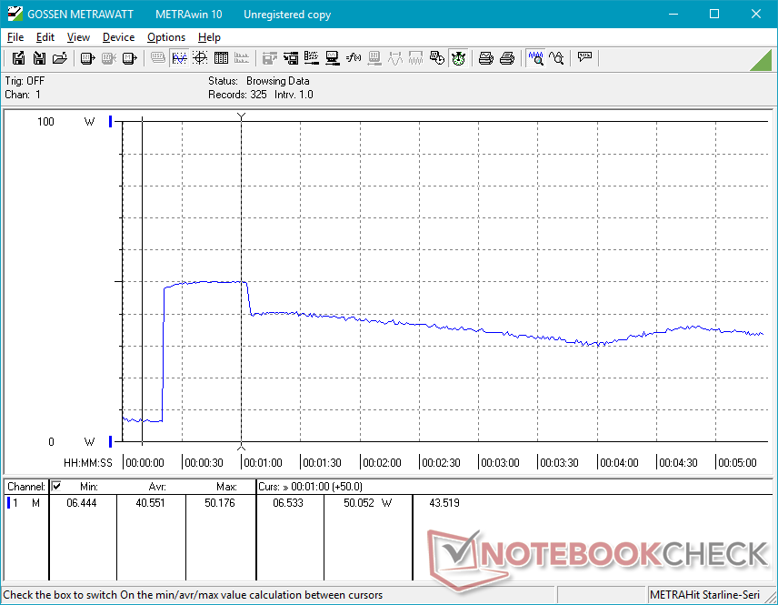Click the second save-as disk toolbar icon
Viewport: 778px width, 605px height.
[x=39, y=58]
